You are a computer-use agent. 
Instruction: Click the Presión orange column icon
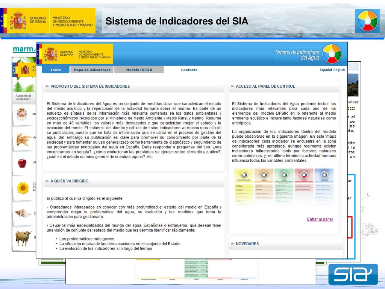(x=264, y=175)
